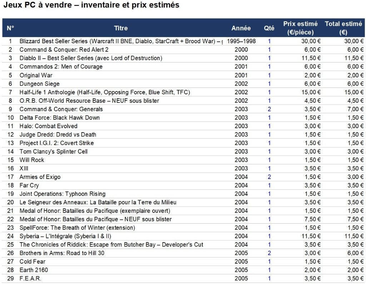This screenshot has height=284, width=366.
Task: Select "Tom Clancy's Splinter Cell" title
Action: [54, 151]
